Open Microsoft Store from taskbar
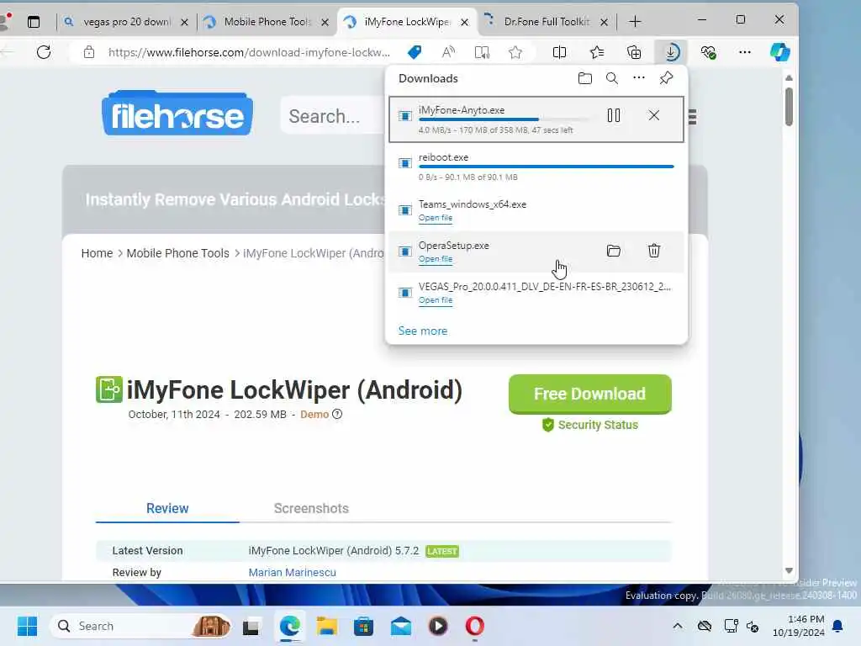Viewport: 861px width, 646px height. click(363, 626)
